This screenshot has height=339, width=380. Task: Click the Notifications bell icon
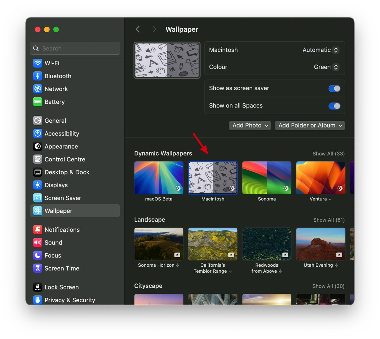[38, 230]
